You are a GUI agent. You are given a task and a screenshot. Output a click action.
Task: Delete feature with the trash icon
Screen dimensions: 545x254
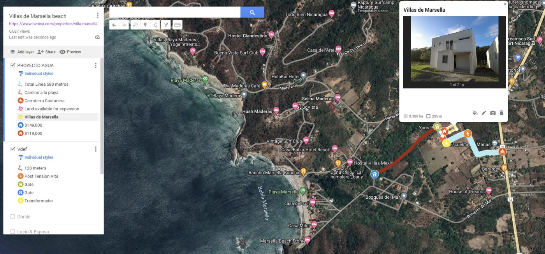501,113
